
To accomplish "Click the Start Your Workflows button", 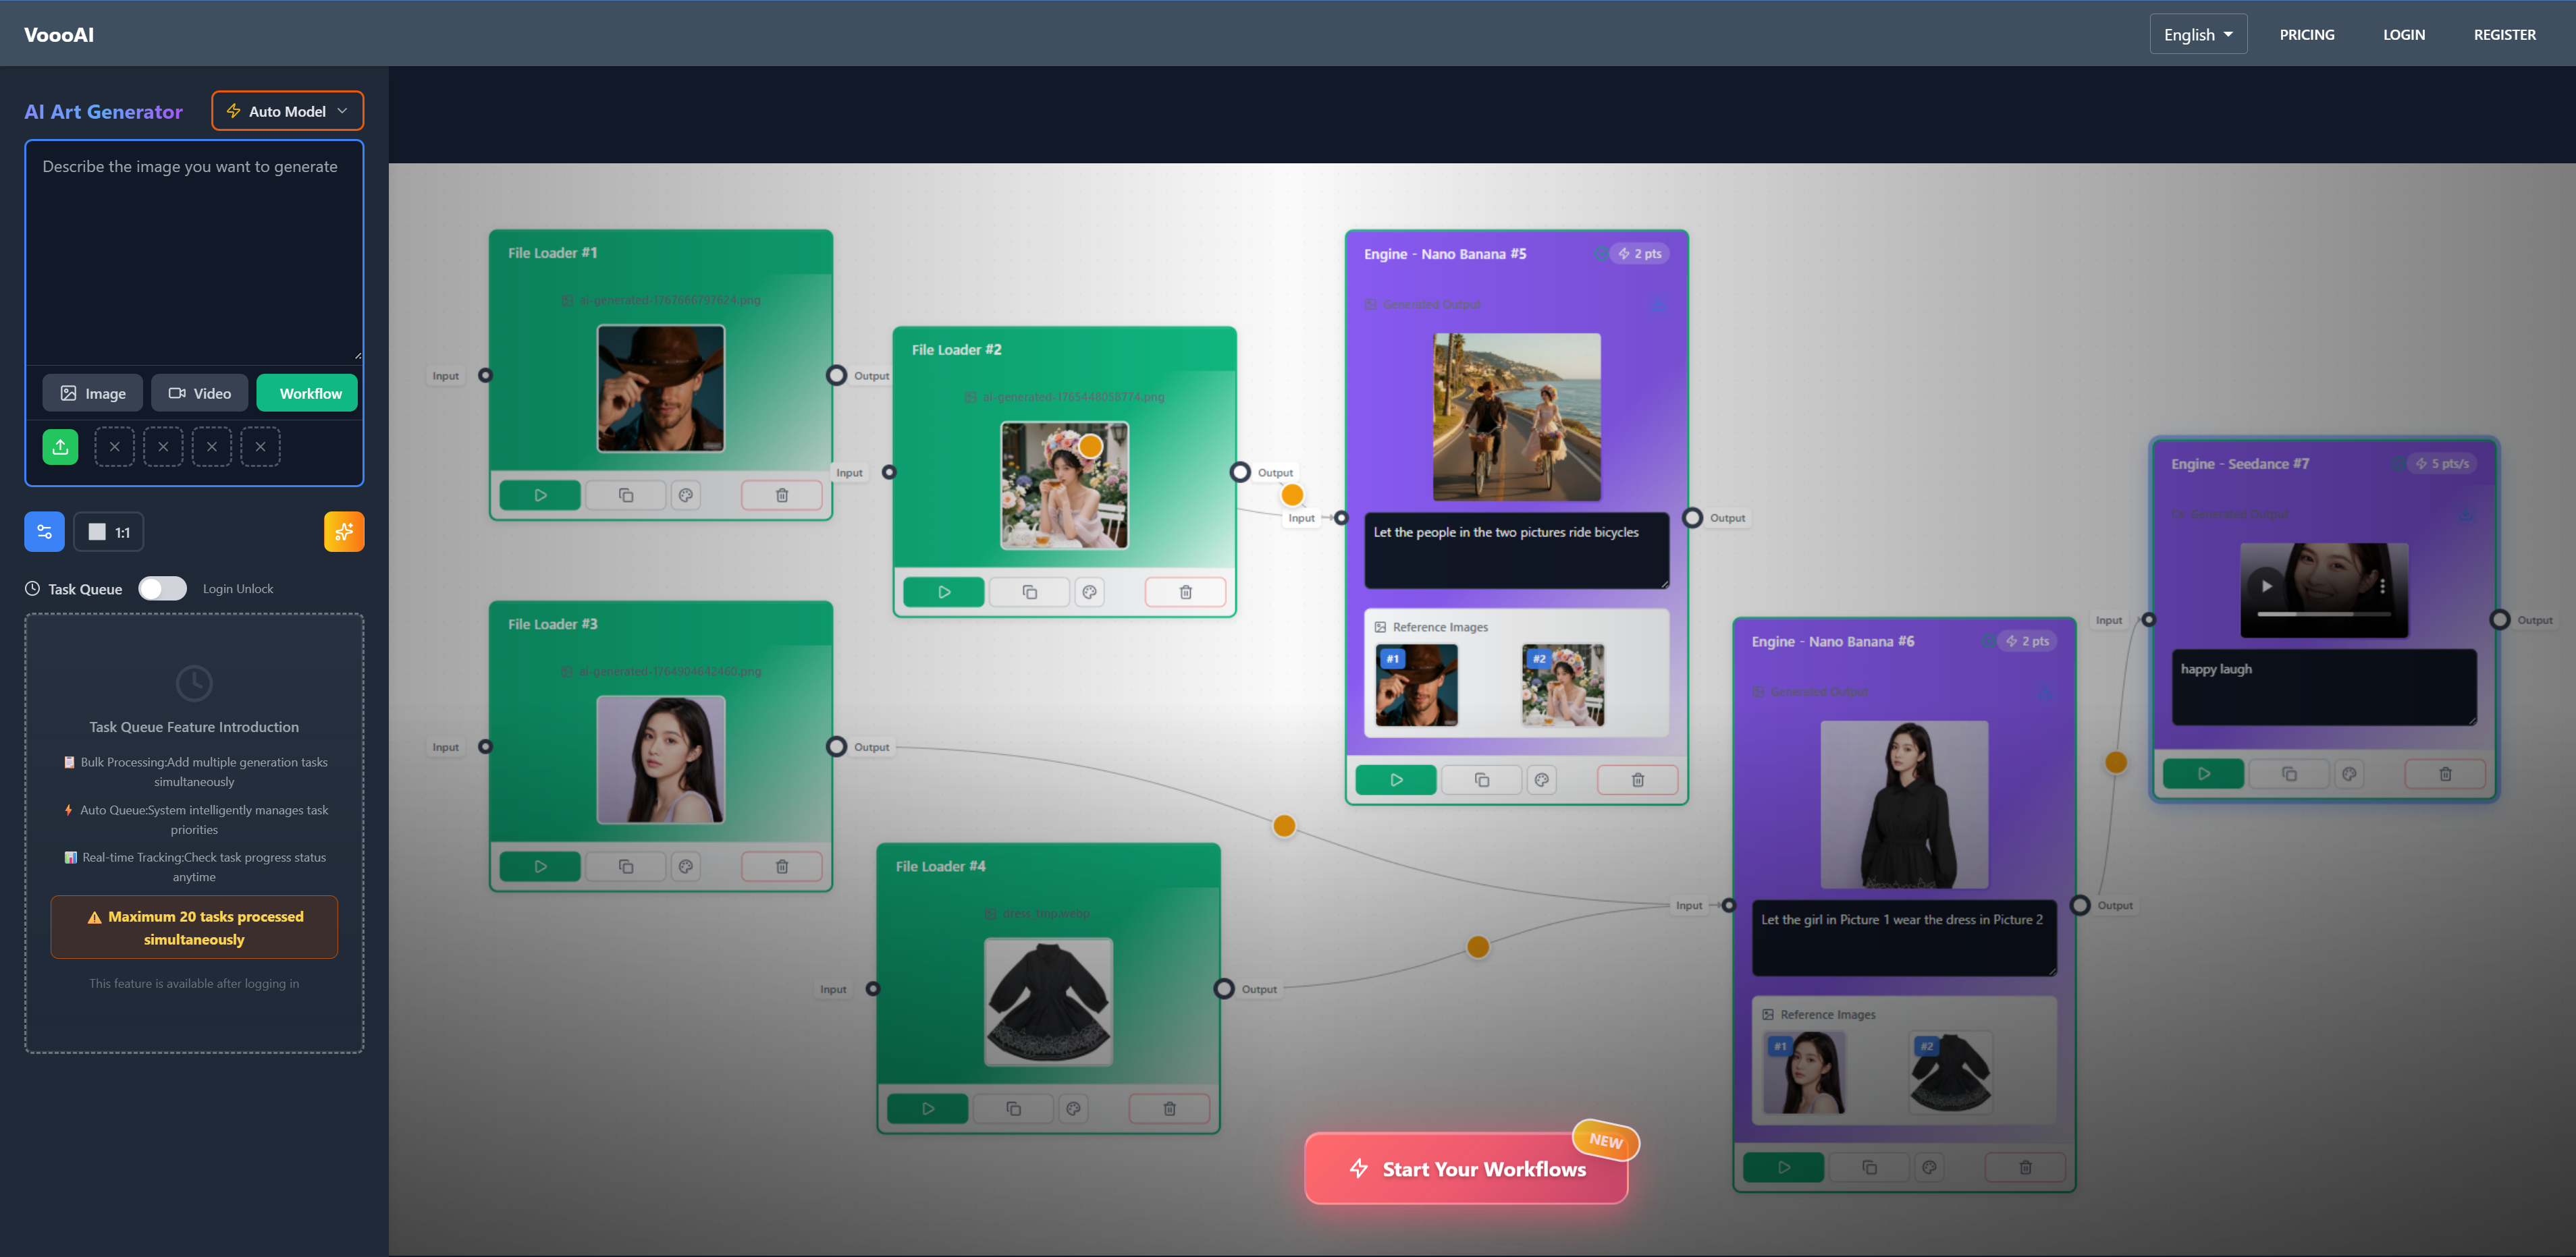I will (x=1466, y=1169).
